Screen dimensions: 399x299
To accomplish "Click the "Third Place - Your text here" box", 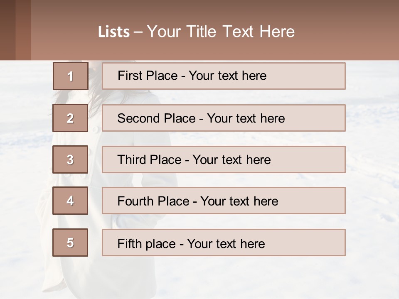I will point(224,159).
